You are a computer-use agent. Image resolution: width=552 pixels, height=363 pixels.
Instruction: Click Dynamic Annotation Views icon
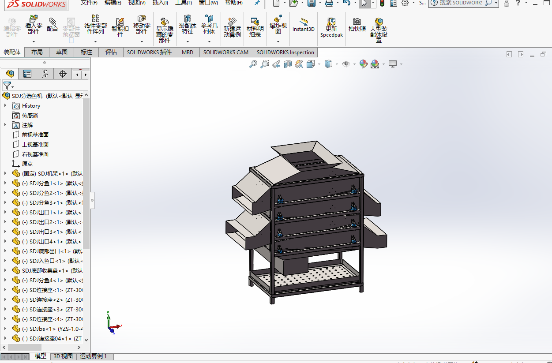point(299,64)
